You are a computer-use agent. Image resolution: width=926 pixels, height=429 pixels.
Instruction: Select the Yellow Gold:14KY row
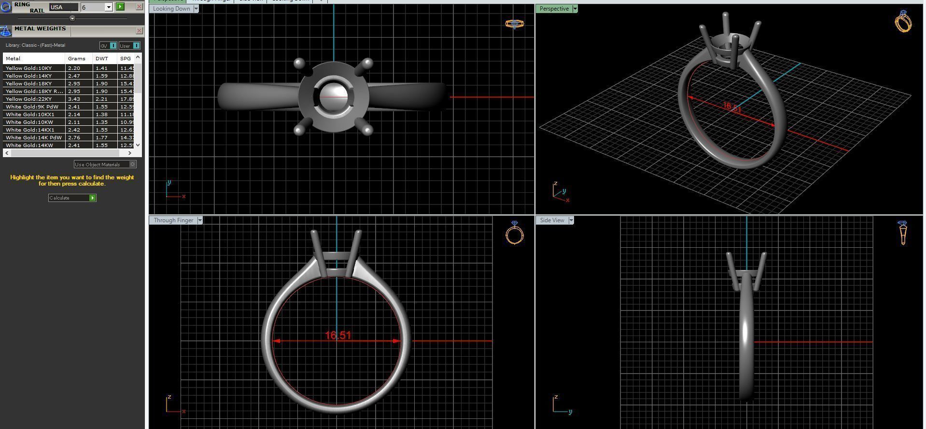(69, 76)
